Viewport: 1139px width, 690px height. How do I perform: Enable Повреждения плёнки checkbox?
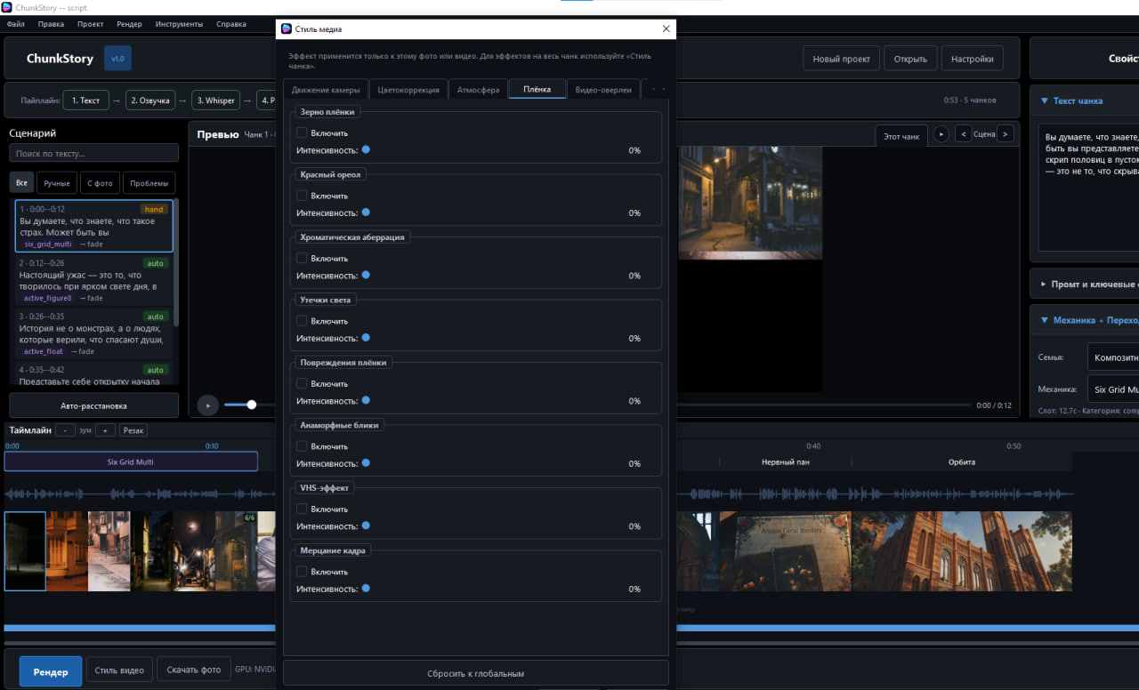click(302, 383)
